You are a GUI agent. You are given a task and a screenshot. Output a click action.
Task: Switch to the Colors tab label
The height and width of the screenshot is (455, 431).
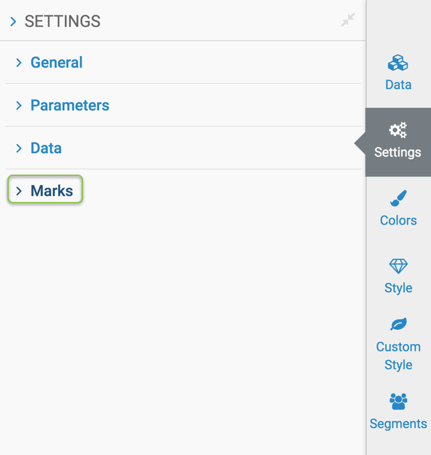[398, 220]
